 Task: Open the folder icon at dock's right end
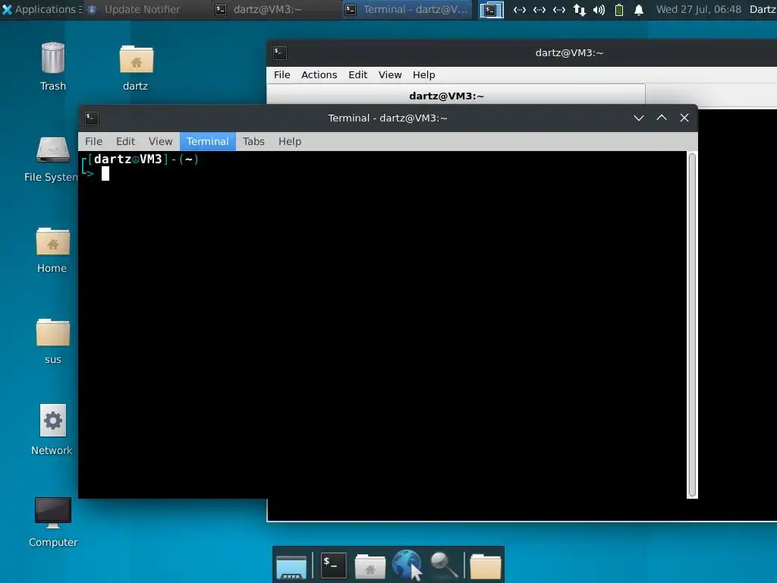pos(486,566)
